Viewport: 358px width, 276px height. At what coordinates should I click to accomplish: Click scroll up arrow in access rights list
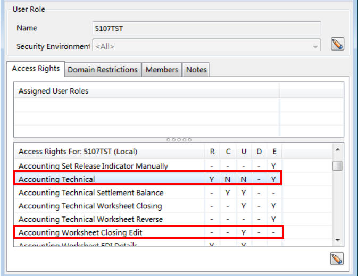point(337,150)
